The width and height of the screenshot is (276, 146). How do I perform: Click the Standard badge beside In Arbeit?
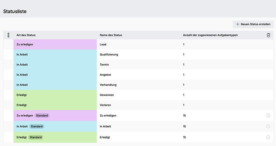[37, 126]
